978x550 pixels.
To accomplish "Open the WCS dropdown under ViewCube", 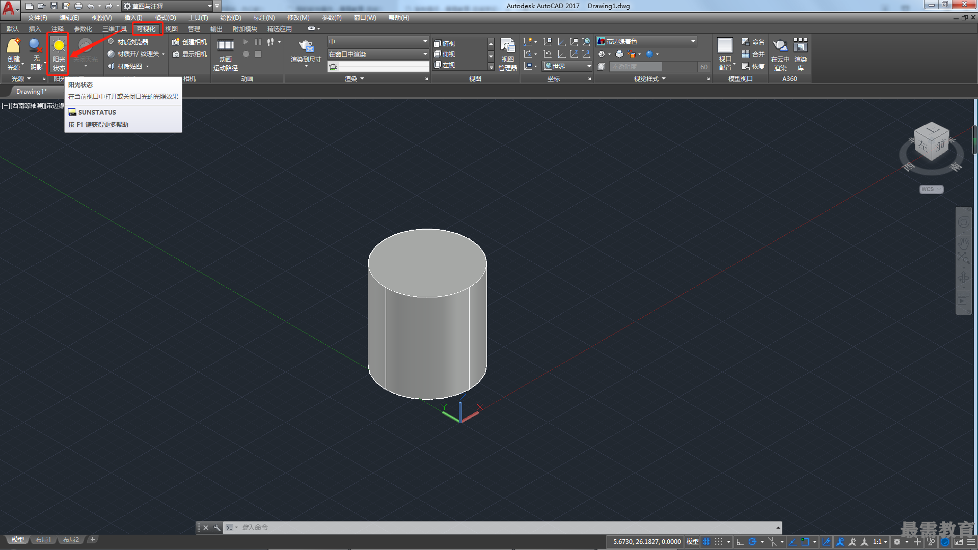I will [931, 189].
